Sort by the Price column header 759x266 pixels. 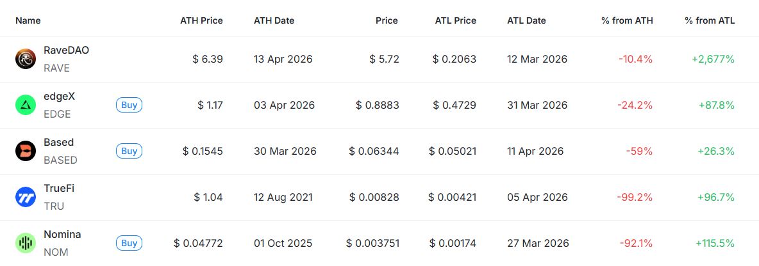pyautogui.click(x=387, y=20)
